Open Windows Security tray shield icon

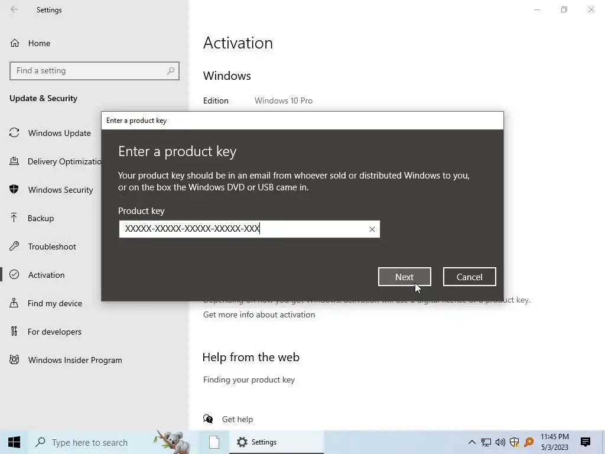click(x=515, y=442)
